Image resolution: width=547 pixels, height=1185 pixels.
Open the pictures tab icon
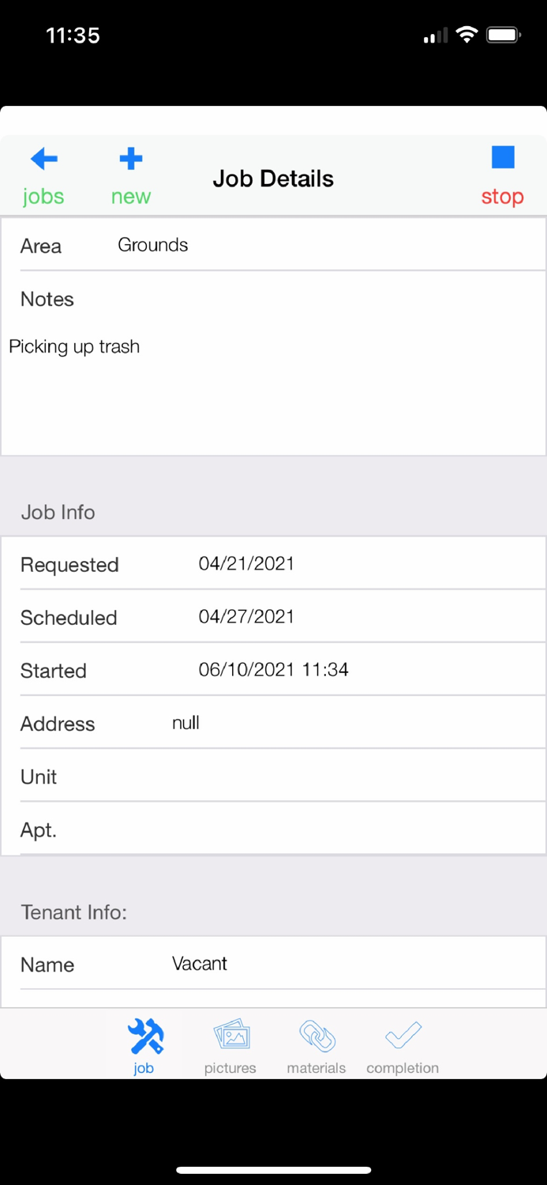click(230, 1035)
